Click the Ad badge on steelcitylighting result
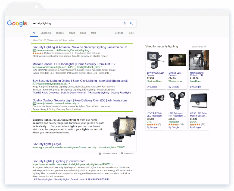The width and height of the screenshot is (234, 191). [35, 84]
